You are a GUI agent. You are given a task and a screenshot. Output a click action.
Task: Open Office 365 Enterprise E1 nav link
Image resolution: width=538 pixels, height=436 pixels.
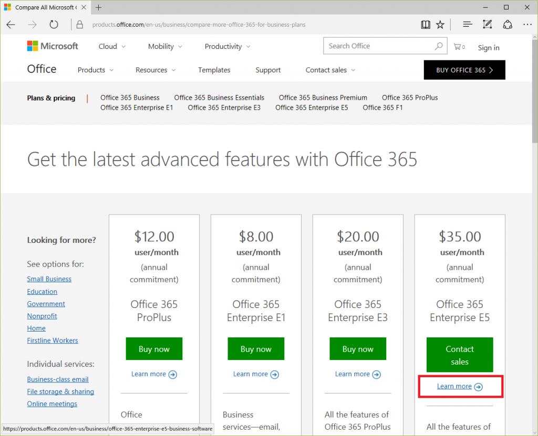pyautogui.click(x=137, y=108)
